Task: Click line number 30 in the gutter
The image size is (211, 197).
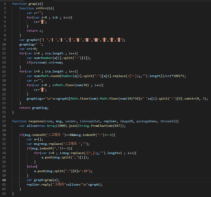Action: (x=4, y=135)
